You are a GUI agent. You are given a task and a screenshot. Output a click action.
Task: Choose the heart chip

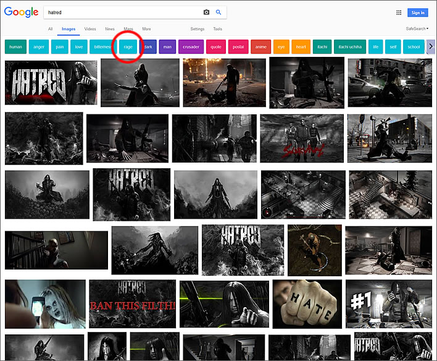tap(301, 46)
